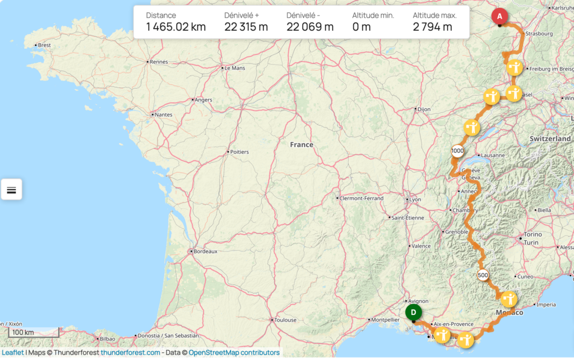
Task: Click the Distance value 1 465.02 km
Action: click(175, 27)
